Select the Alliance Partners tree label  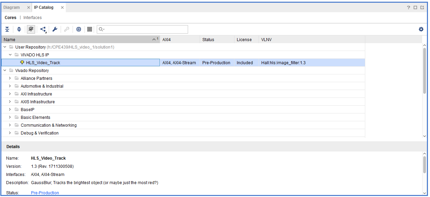click(x=36, y=78)
